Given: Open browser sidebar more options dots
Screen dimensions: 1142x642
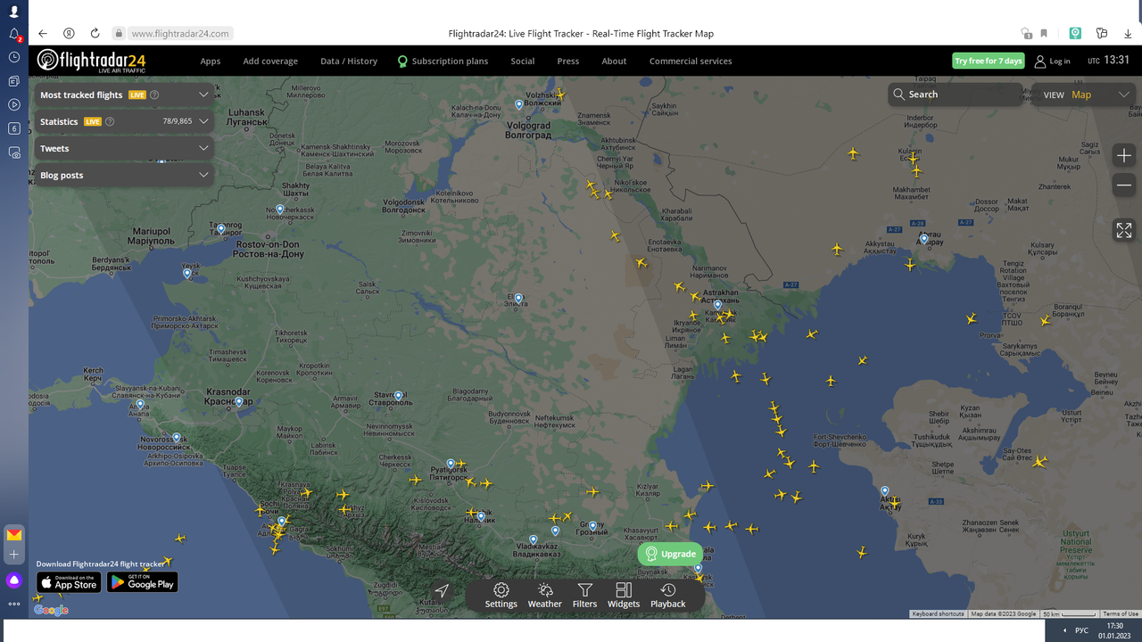Looking at the screenshot, I should click(x=14, y=604).
